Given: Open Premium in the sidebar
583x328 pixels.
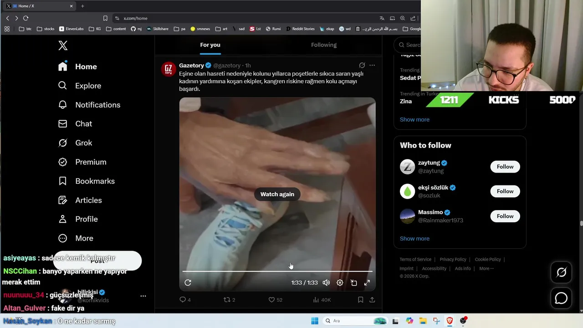Looking at the screenshot, I should [x=82, y=162].
